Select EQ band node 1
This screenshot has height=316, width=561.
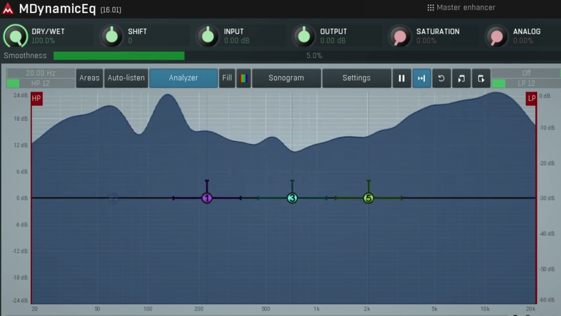(207, 198)
